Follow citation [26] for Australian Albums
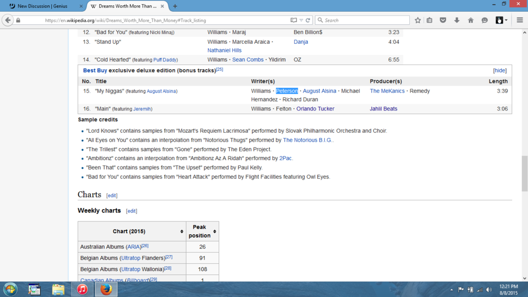This screenshot has width=528, height=297. [145, 246]
